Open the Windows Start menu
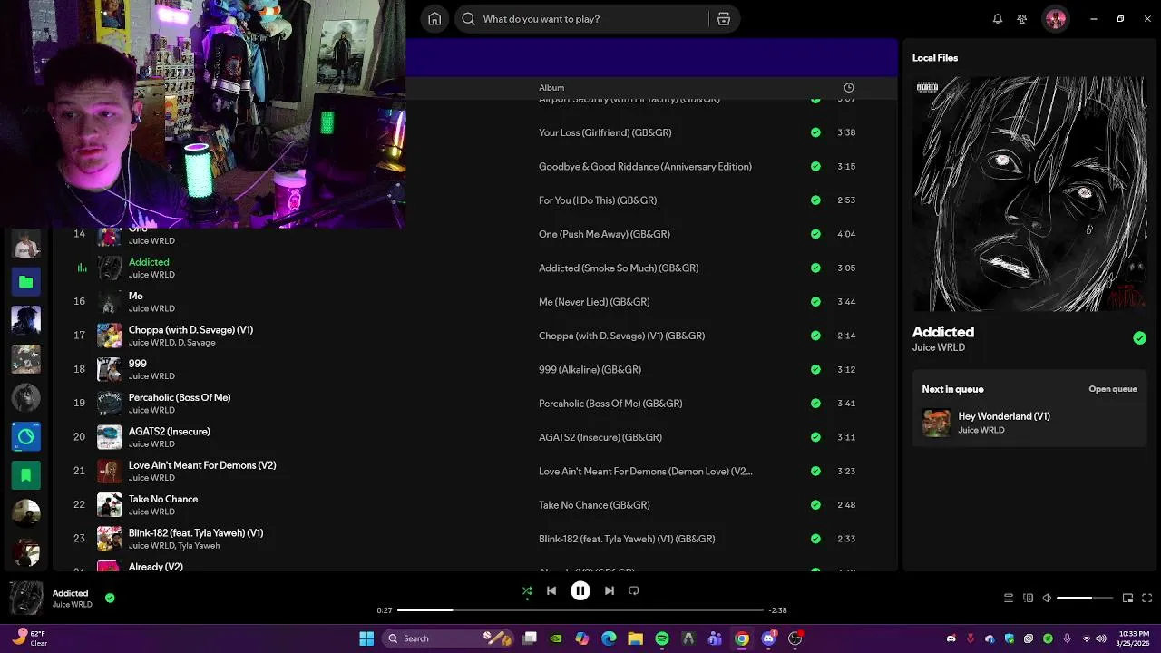This screenshot has width=1161, height=653. pyautogui.click(x=366, y=638)
